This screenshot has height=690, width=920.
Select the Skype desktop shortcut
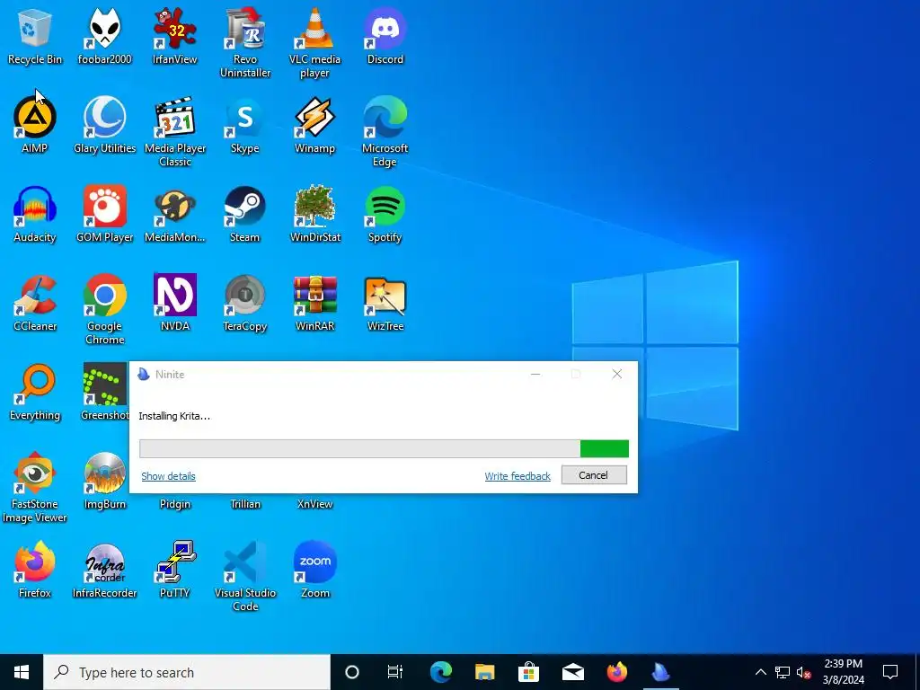point(244,124)
